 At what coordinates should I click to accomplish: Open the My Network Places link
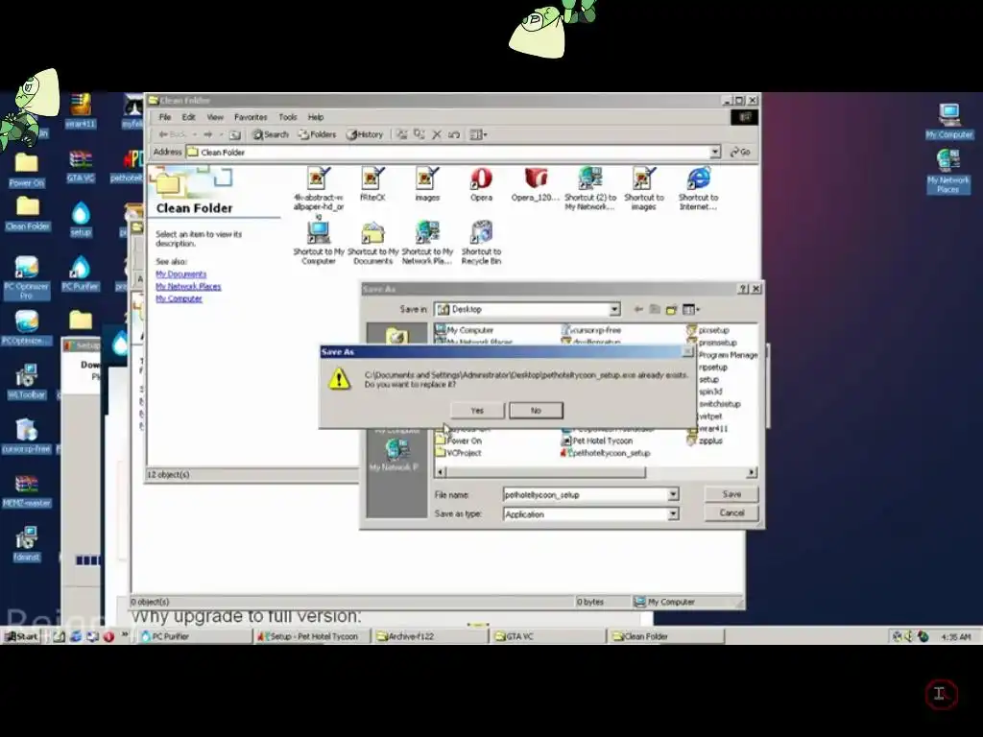[x=188, y=286]
